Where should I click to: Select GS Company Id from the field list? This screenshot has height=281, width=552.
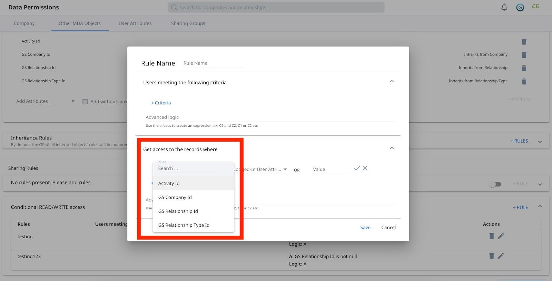(x=194, y=197)
